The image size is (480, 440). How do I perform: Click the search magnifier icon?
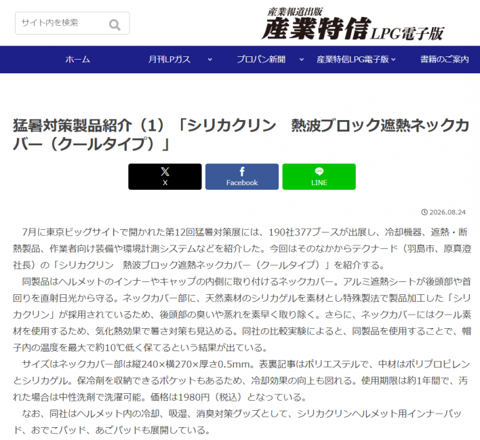[x=115, y=25]
